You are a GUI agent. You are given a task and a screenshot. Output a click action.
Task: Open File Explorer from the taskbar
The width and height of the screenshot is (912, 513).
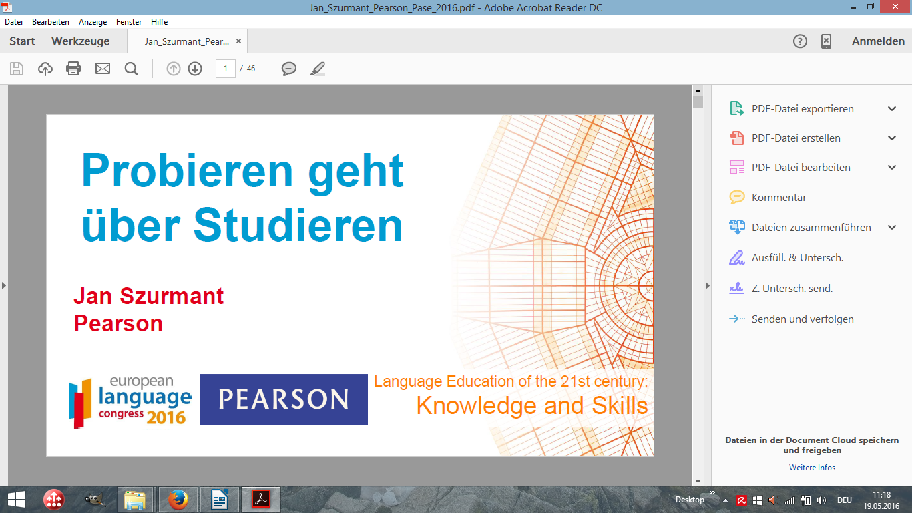coord(136,500)
